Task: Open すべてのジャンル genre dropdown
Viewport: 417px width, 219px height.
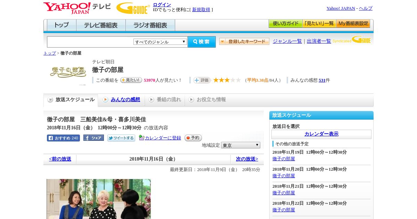Action: click(x=160, y=42)
